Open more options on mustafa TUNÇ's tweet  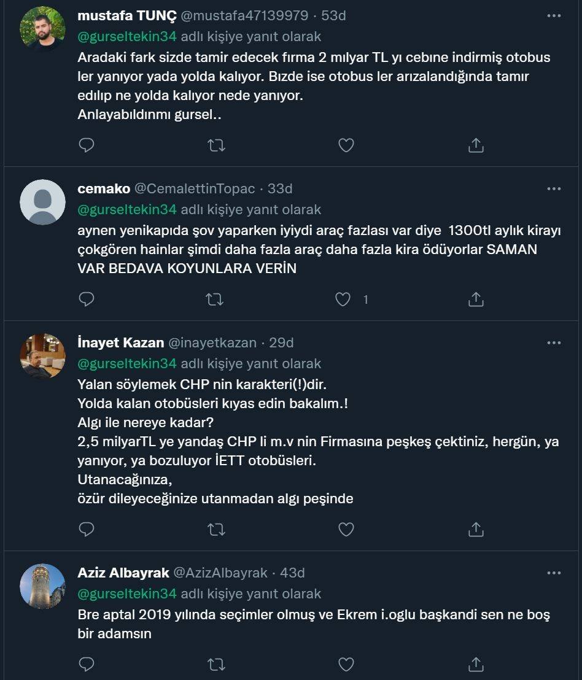click(x=554, y=15)
